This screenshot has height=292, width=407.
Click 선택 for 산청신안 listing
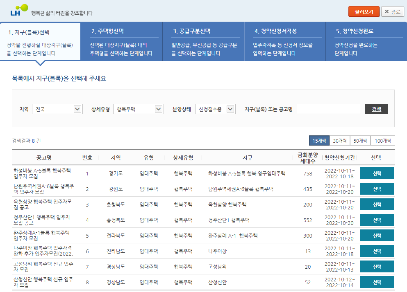coord(376,282)
